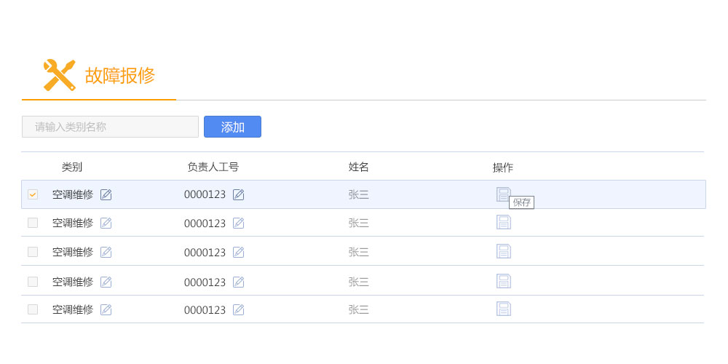This screenshot has height=364, width=728.
Task: Focus the 请输入类别名称 input field
Action: 110,127
